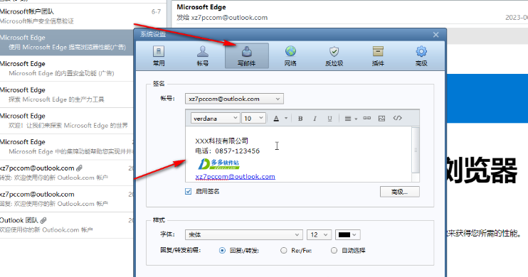Open the signature font size 10 dropdown
Screen dimensions: 528x277
coord(253,119)
